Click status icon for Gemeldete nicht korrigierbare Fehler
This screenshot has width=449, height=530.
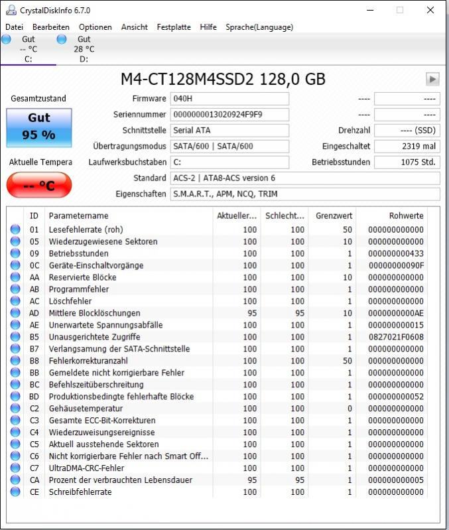[x=15, y=373]
